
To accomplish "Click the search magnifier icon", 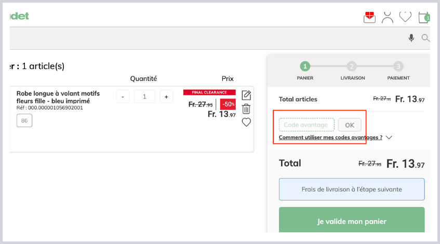I will (425, 38).
